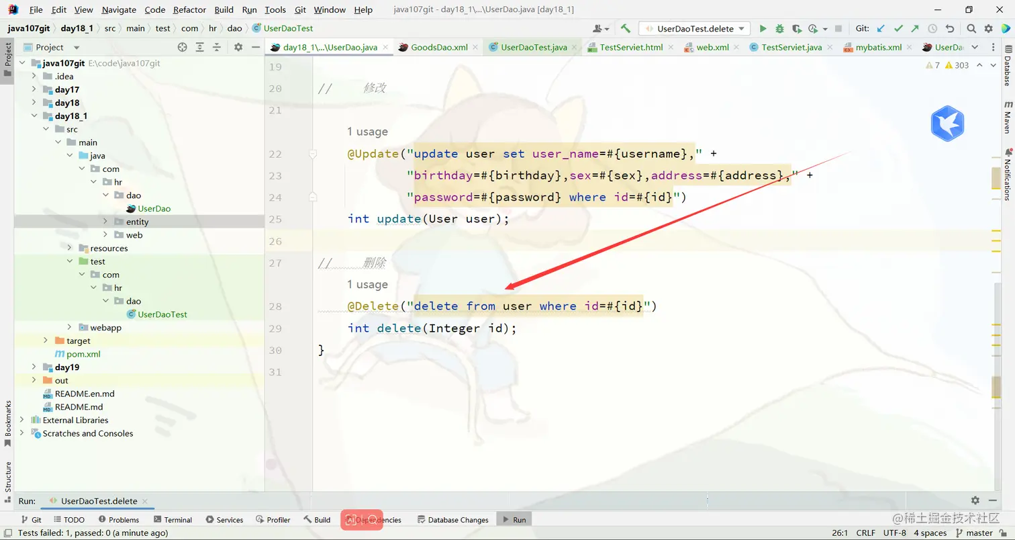
Task: Click warnings count 303 indicator
Action: [957, 65]
